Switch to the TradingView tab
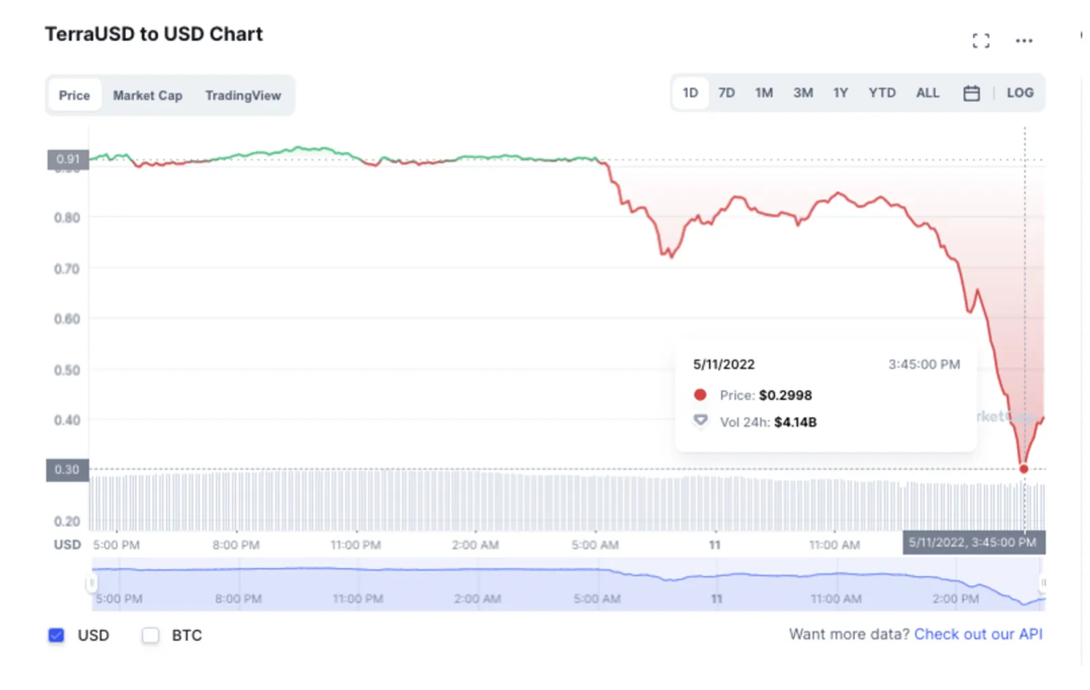The height and width of the screenshot is (690, 1090). coord(243,95)
